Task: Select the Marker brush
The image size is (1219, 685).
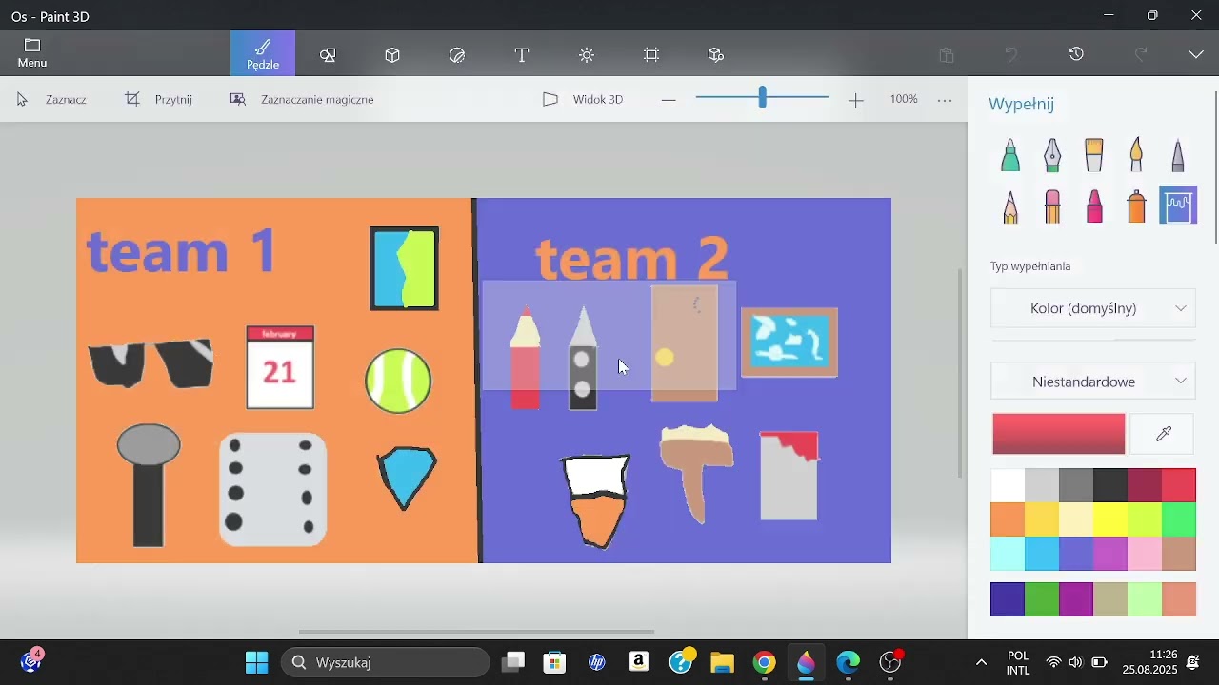Action: 1010,155
